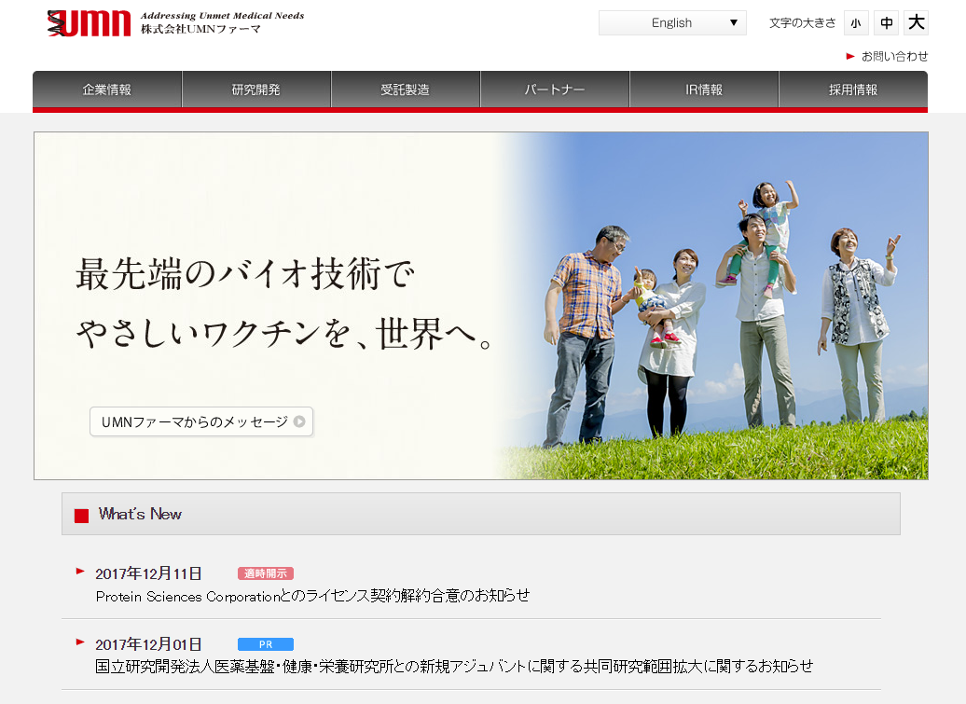The height and width of the screenshot is (704, 966).
Task: Click the date 2017年12月01日
Action: point(148,644)
